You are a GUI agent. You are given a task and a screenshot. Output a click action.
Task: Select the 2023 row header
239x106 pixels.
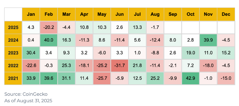13,53
